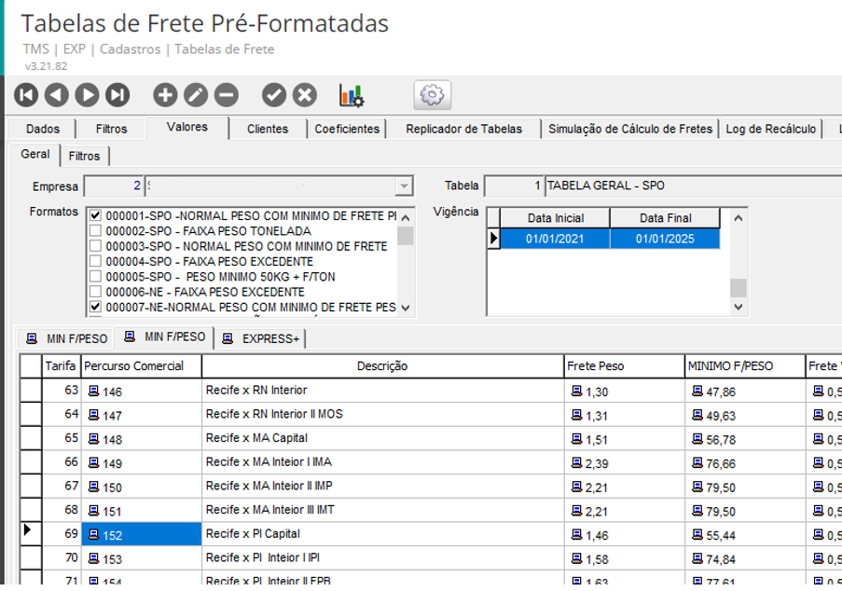Add new record plus icon

pos(165,95)
